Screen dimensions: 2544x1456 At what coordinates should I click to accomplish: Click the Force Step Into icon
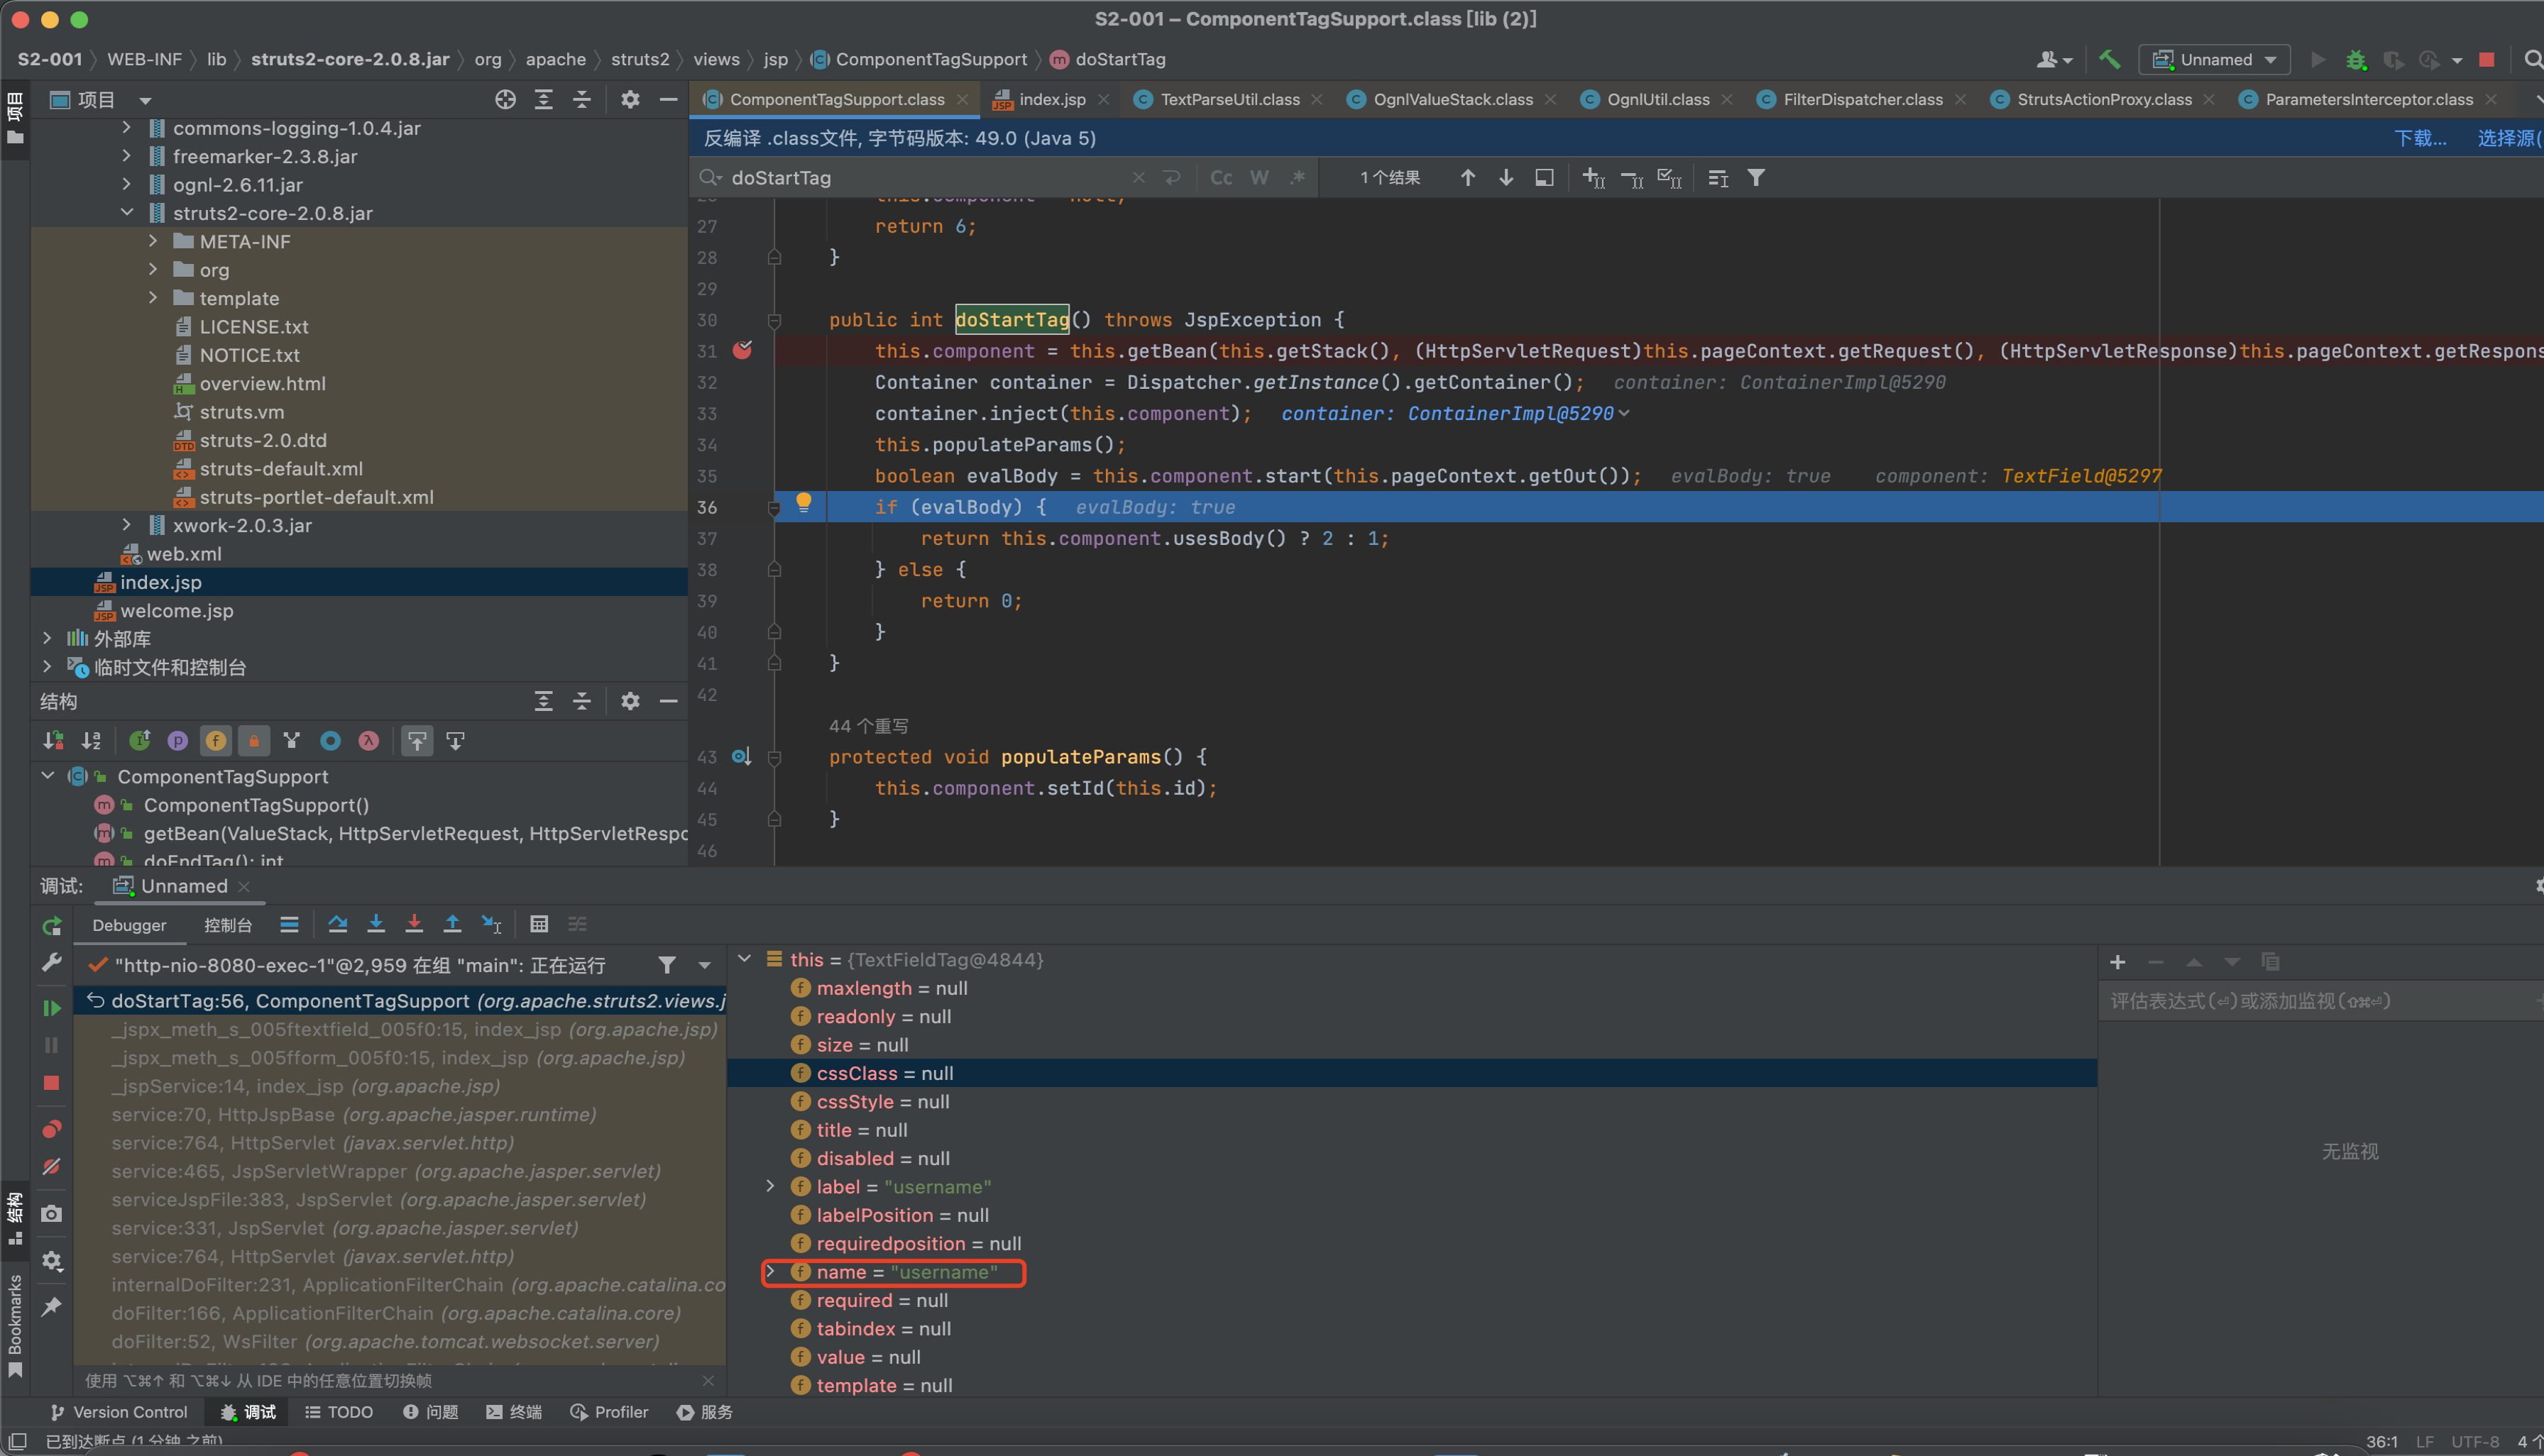414,924
